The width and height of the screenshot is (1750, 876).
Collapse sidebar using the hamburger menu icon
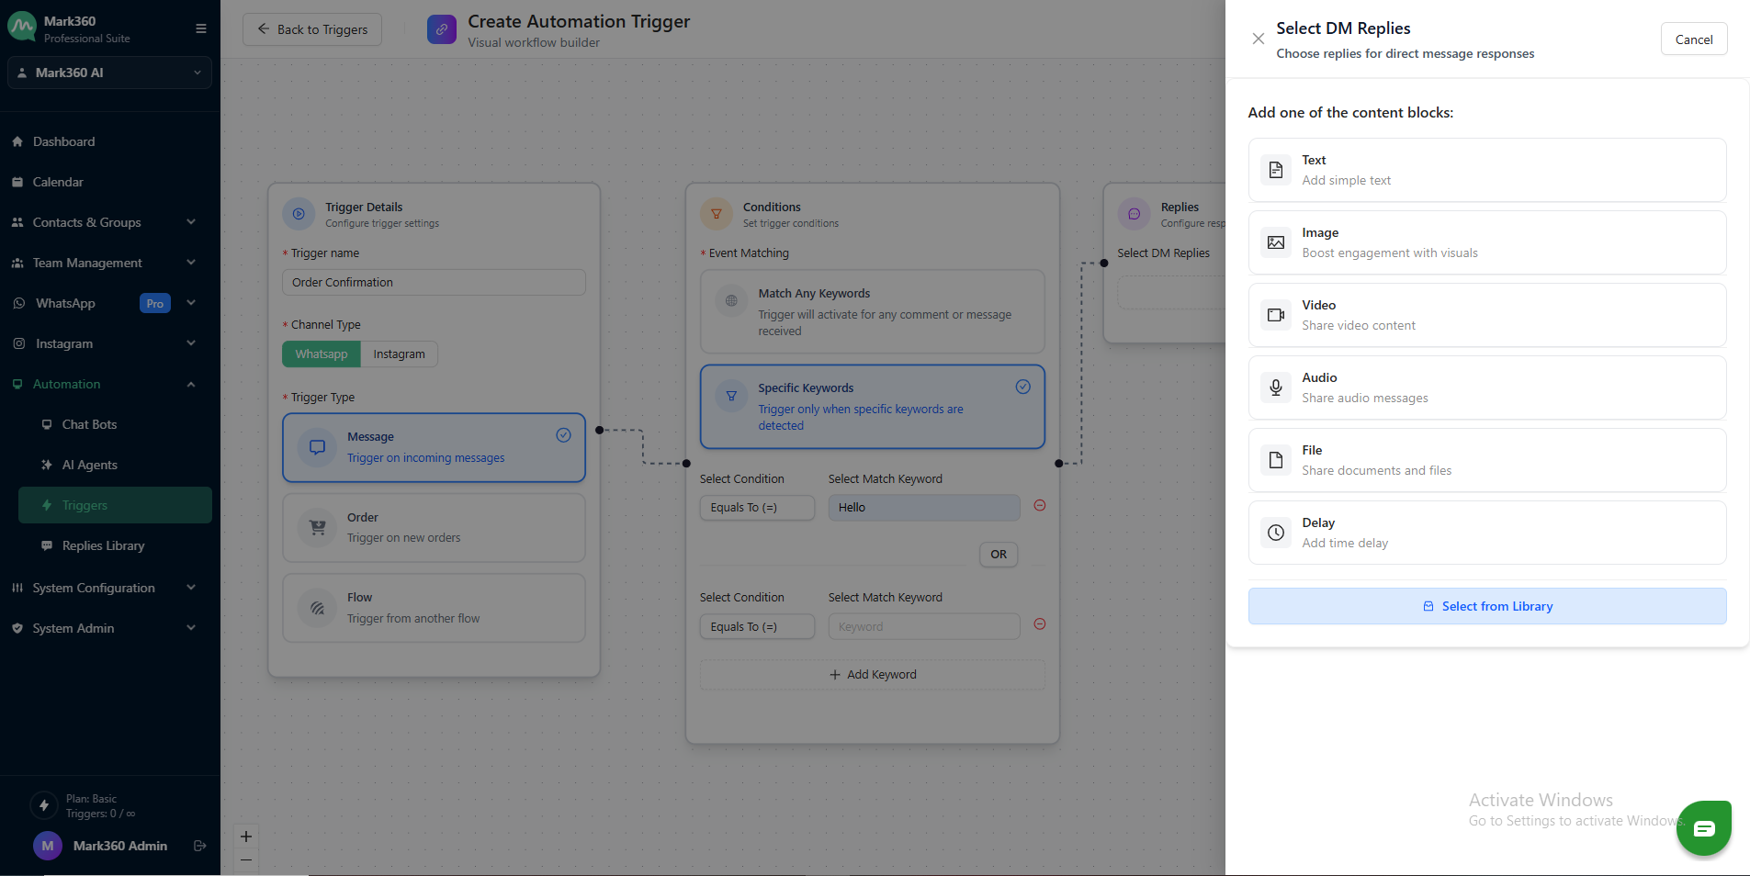[x=200, y=28]
